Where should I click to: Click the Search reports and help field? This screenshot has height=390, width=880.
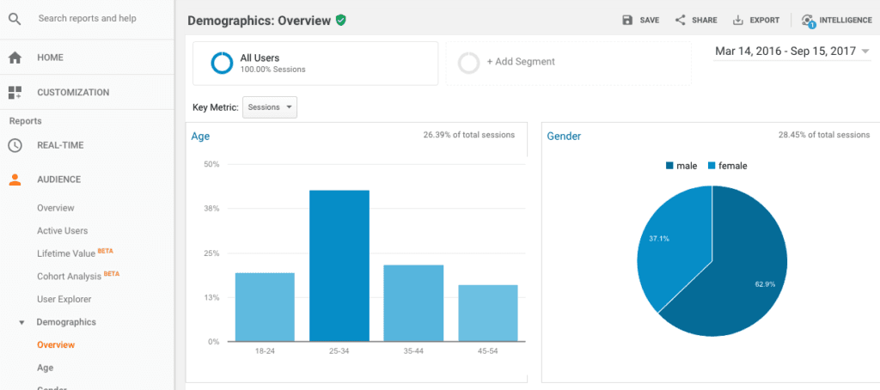[x=96, y=18]
